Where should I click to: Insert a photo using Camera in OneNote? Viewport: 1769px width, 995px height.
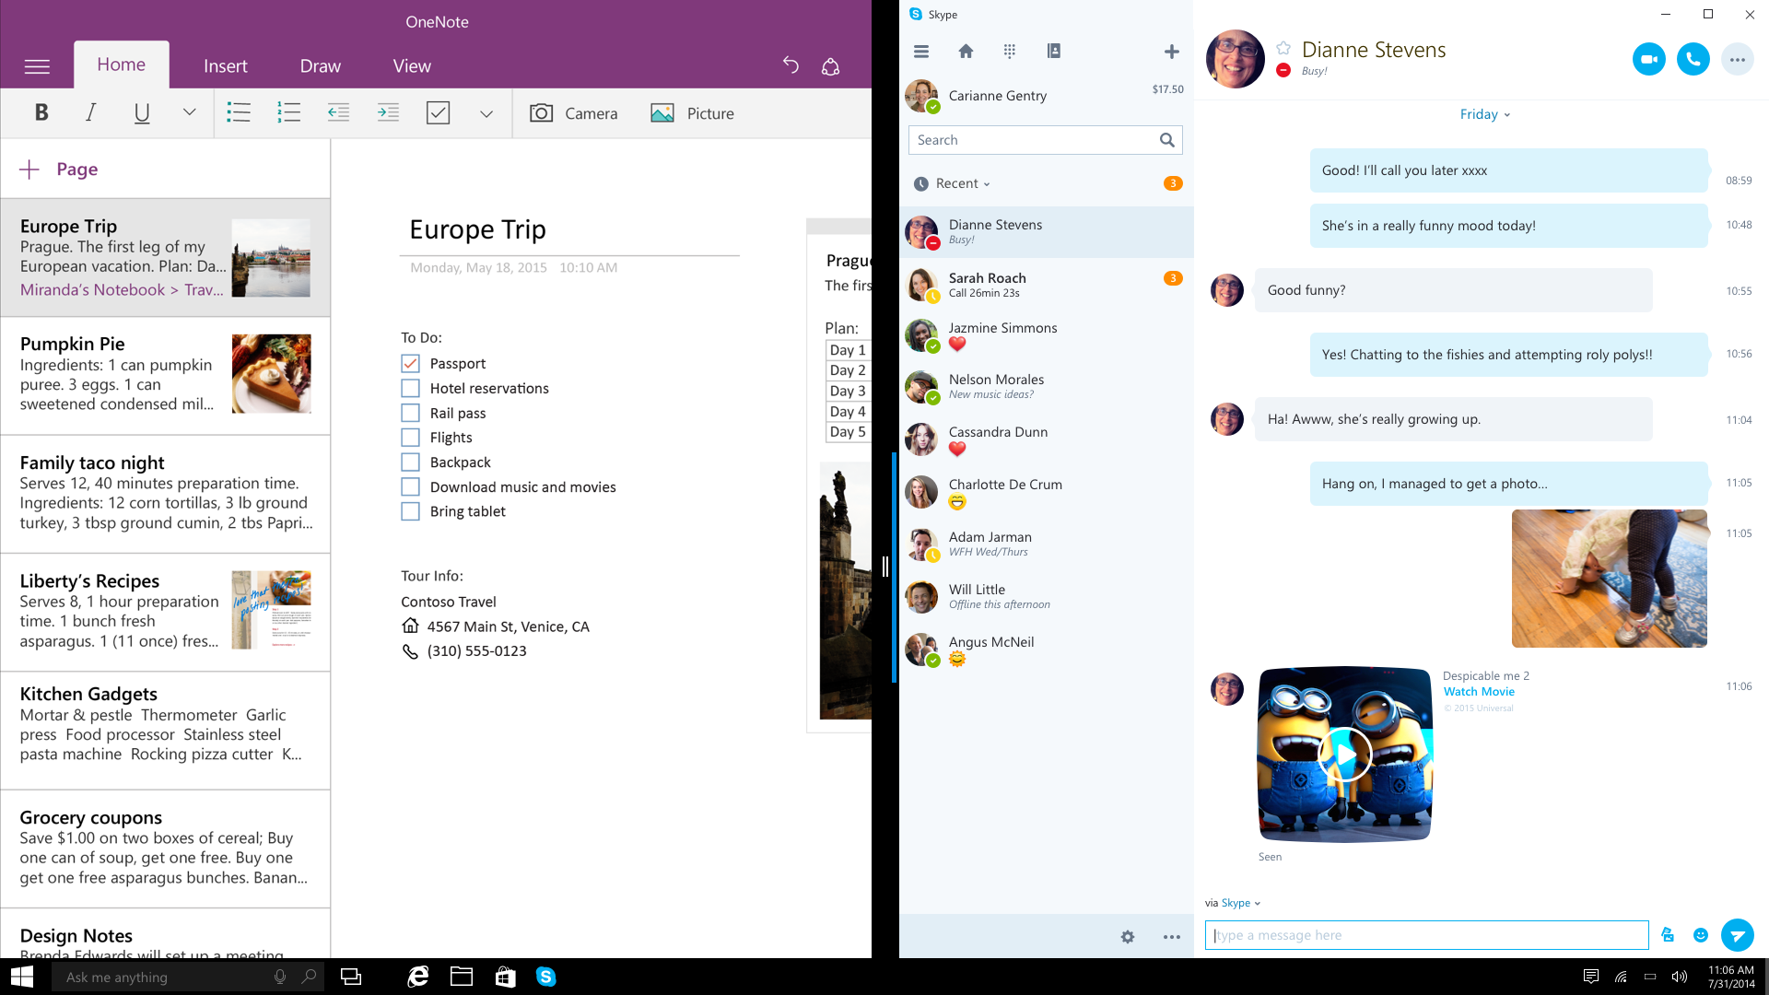click(x=573, y=113)
